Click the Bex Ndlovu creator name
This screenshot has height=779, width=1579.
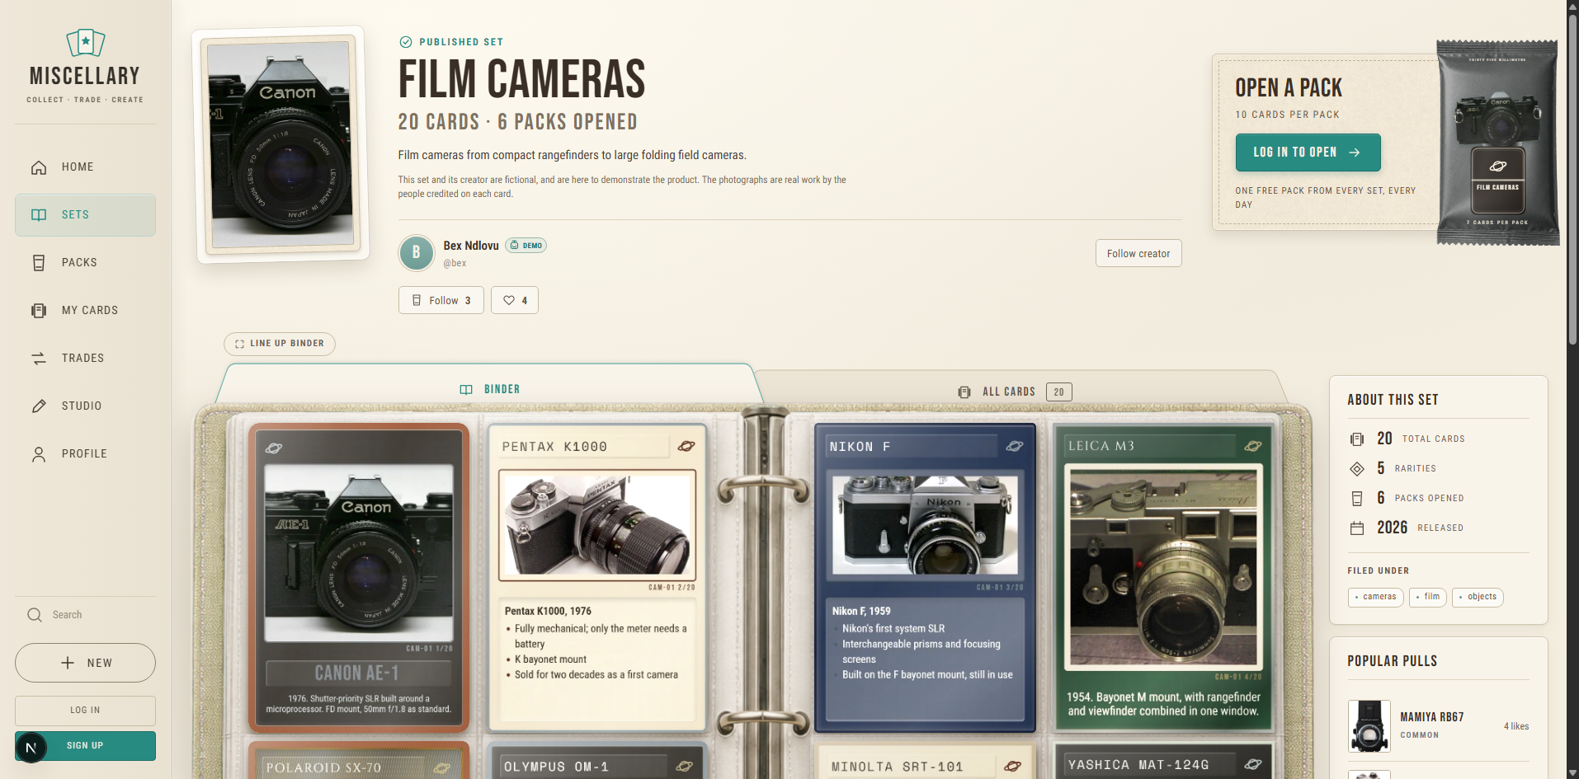click(x=471, y=246)
